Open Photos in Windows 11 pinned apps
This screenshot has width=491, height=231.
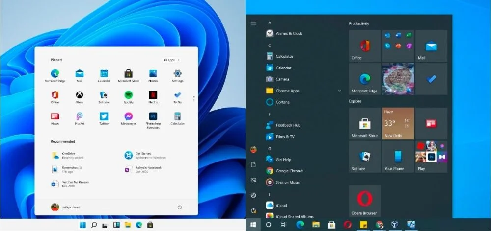point(153,76)
